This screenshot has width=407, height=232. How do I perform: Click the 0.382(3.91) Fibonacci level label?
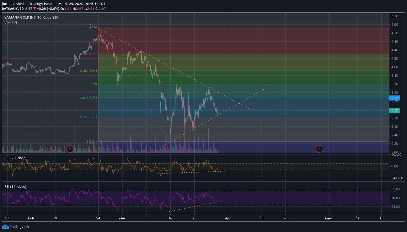(x=88, y=71)
